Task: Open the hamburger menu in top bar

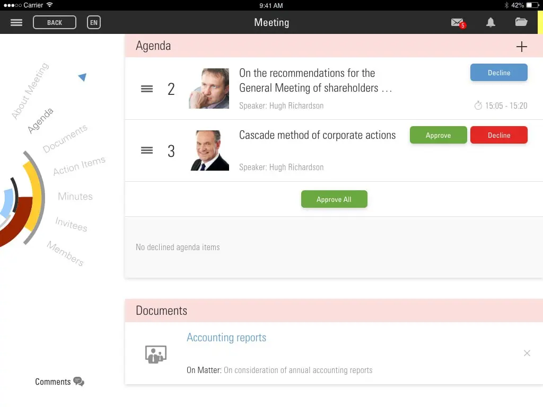Action: (x=16, y=22)
